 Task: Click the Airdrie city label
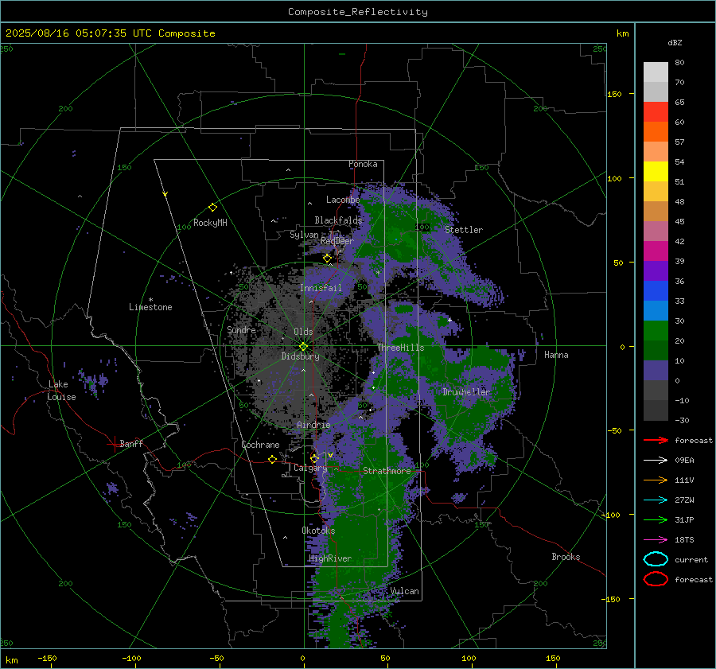point(313,425)
